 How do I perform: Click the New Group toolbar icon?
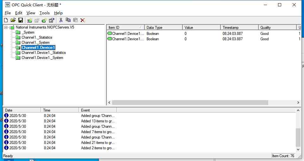pos(37,20)
